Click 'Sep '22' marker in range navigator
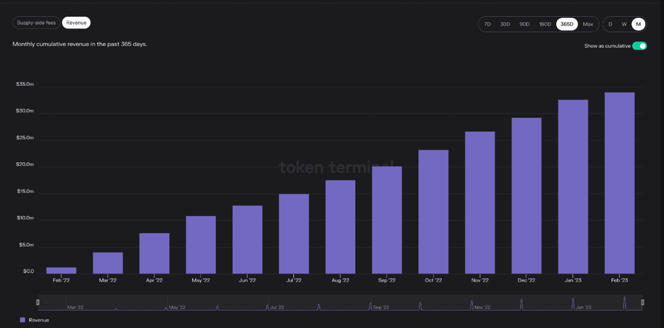This screenshot has height=328, width=664. pyautogui.click(x=381, y=307)
